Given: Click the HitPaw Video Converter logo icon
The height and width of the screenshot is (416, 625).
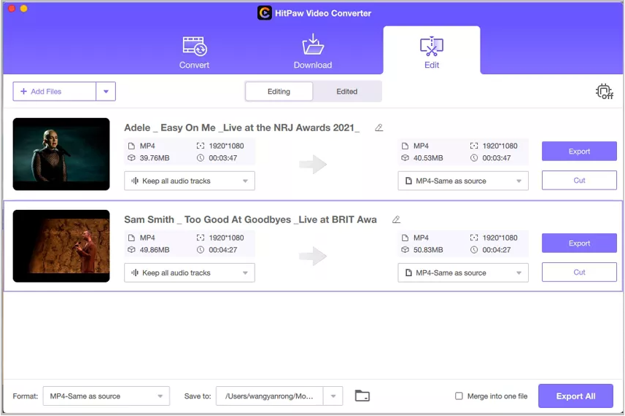Looking at the screenshot, I should tap(264, 13).
